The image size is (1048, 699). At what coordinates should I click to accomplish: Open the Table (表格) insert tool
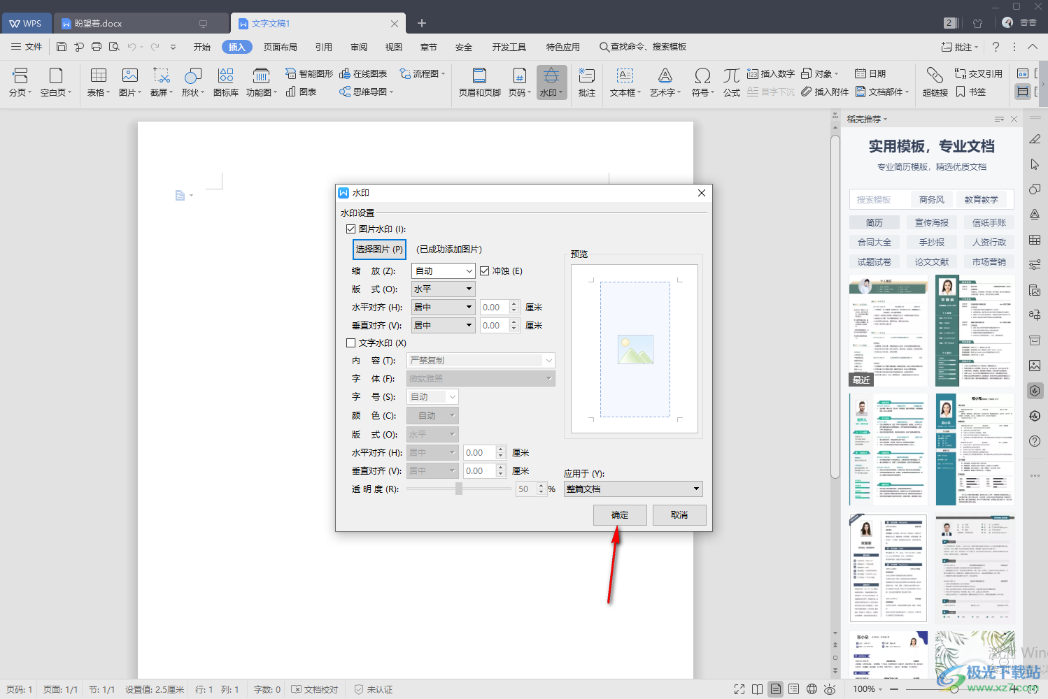[99, 82]
